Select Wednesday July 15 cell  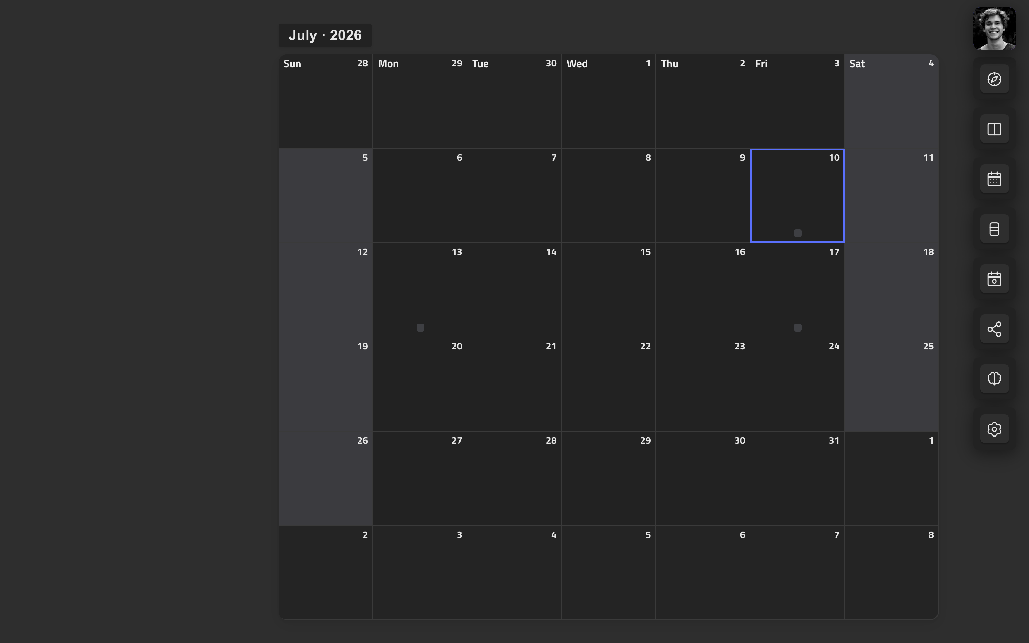click(x=608, y=290)
